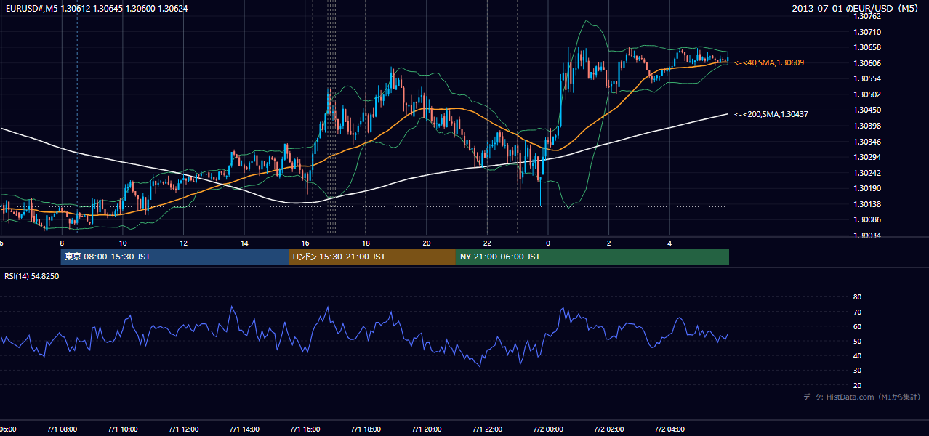
Task: Click price level 1.30450 on the axis
Action: pyautogui.click(x=866, y=110)
